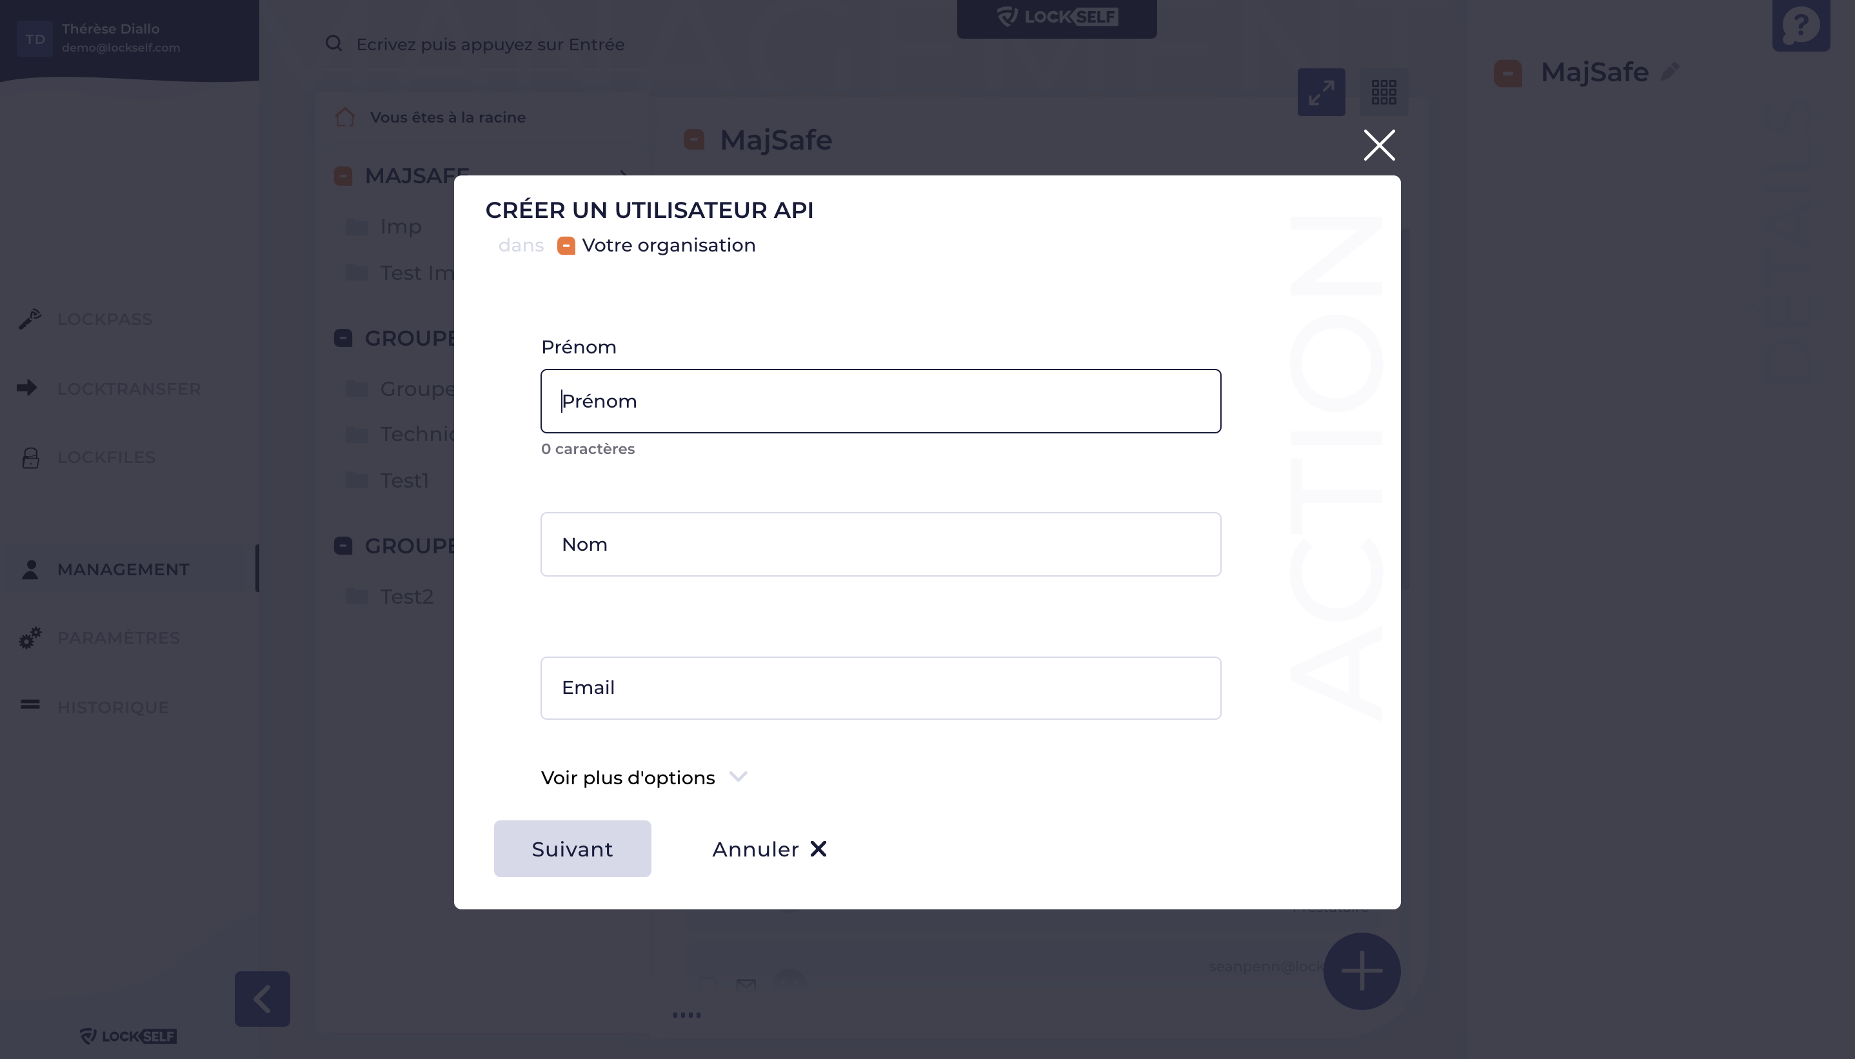This screenshot has width=1855, height=1059.
Task: Focus the Email input field
Action: [880, 688]
